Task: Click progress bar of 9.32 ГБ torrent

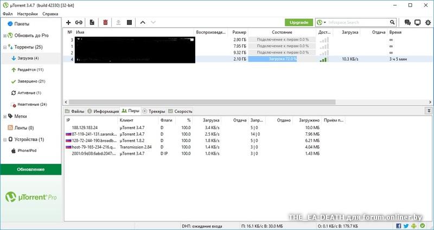Action: click(282, 53)
